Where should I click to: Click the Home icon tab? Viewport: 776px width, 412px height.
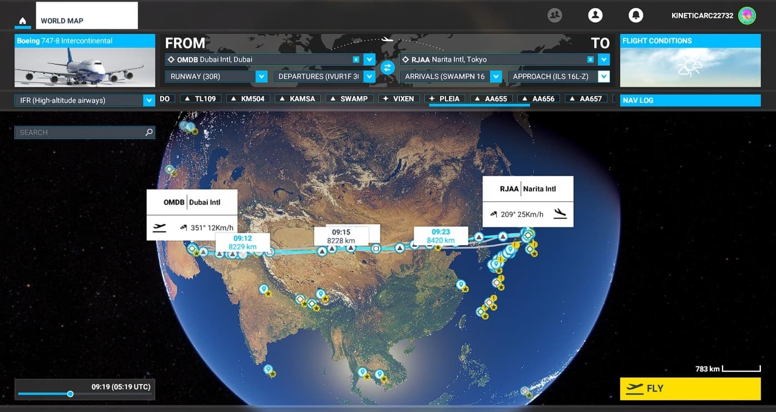[23, 21]
